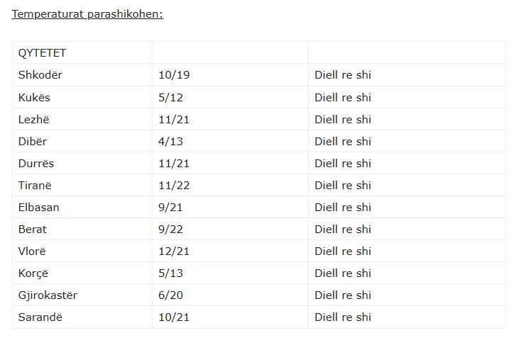The image size is (516, 345).
Task: Select the Dibër city cell
Action: [33, 141]
